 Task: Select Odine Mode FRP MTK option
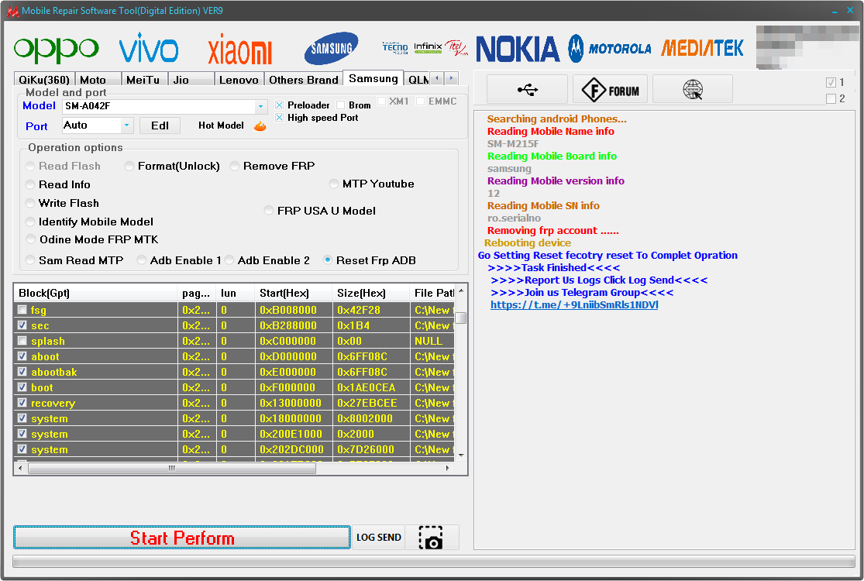pos(31,239)
